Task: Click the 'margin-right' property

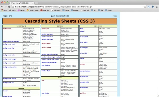Action: tap(85, 82)
